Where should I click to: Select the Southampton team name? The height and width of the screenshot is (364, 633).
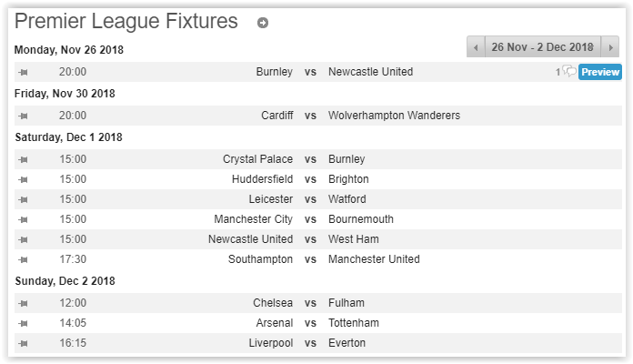pos(260,259)
